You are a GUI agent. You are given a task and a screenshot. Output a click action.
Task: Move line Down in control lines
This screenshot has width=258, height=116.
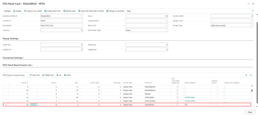click(x=67, y=75)
